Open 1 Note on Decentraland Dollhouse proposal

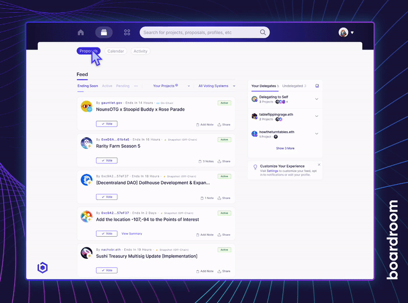207,198
